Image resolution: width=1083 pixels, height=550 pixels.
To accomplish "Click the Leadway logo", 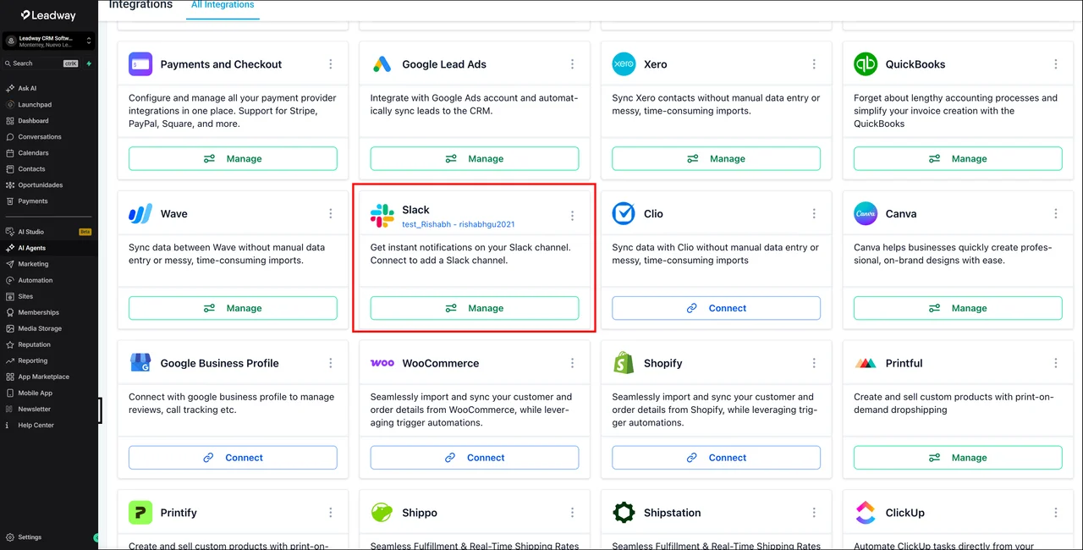I will pyautogui.click(x=49, y=15).
